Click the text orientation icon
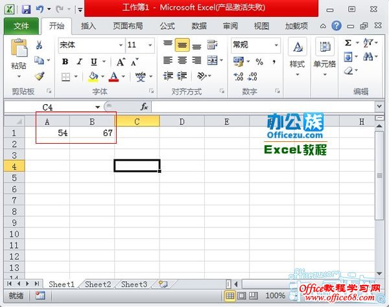Viewport: 389px width, 307px height. pos(202,76)
